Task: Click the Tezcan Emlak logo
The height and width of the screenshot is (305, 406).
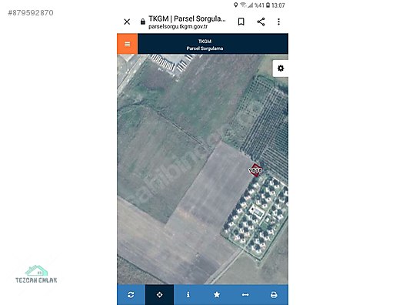Action: [36, 274]
